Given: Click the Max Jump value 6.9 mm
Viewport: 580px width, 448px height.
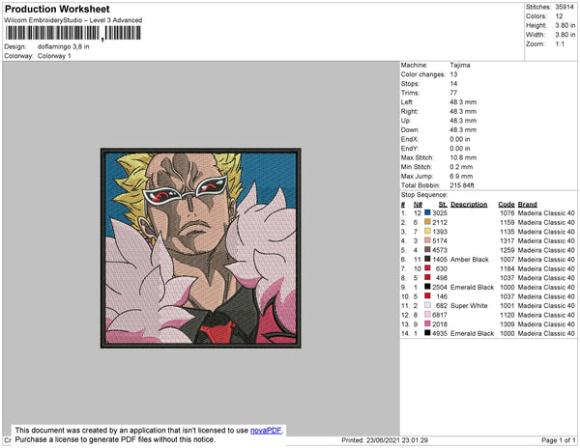Looking at the screenshot, I should (461, 176).
